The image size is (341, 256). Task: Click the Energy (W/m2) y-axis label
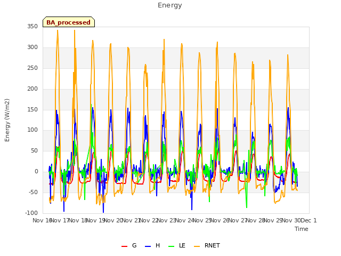tap(7, 120)
